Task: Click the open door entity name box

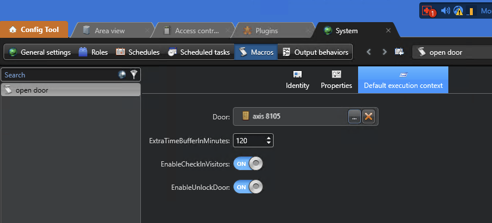Action: pos(452,52)
